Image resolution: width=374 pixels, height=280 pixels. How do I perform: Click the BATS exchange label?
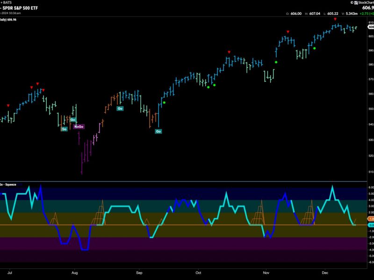[7, 2]
